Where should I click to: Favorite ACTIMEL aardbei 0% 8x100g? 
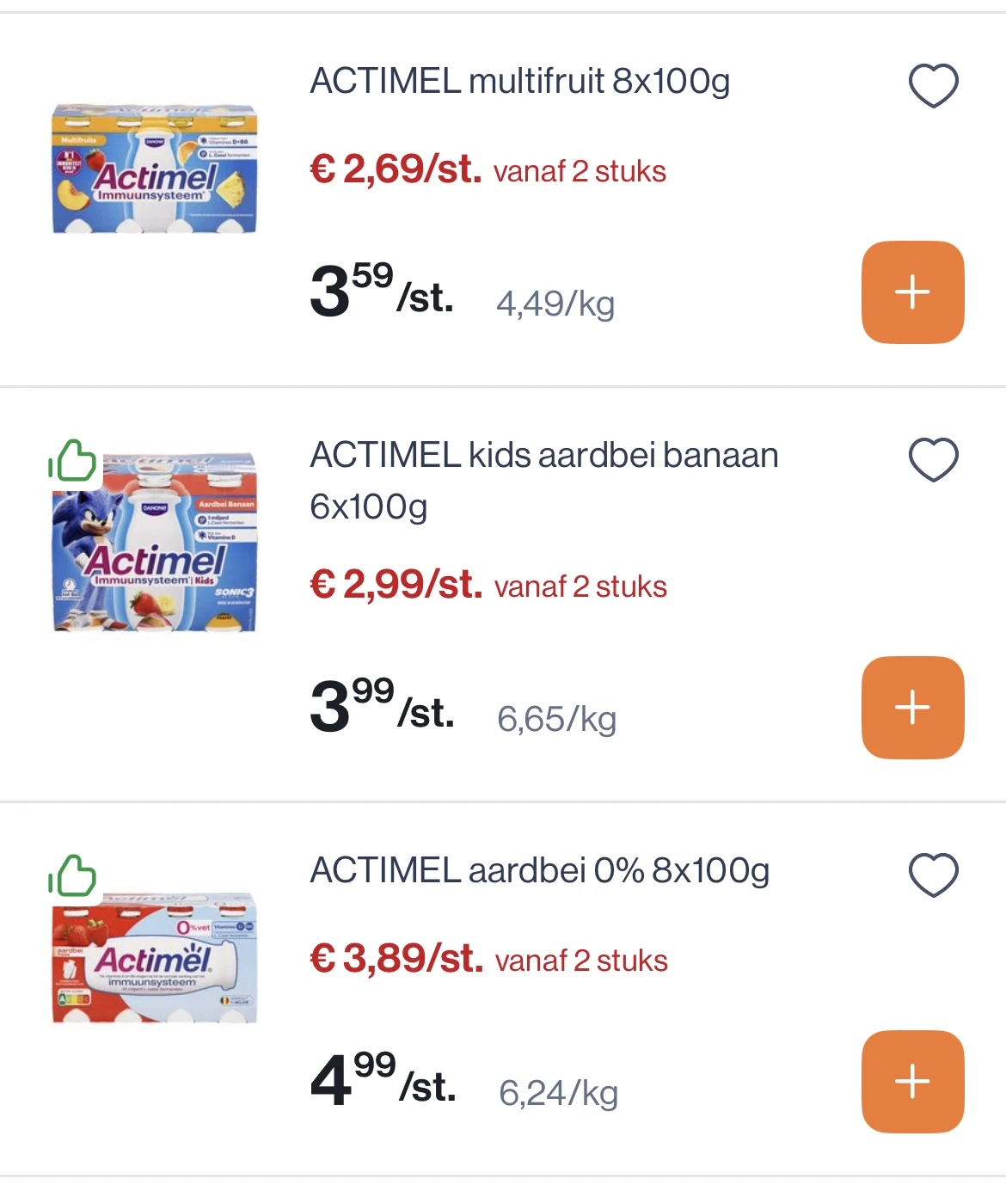click(x=933, y=875)
